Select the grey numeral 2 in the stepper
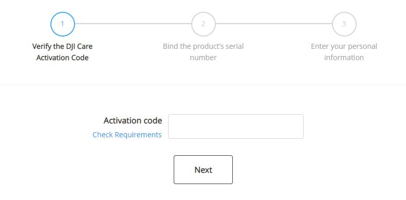This screenshot has width=406, height=200. pos(204,24)
